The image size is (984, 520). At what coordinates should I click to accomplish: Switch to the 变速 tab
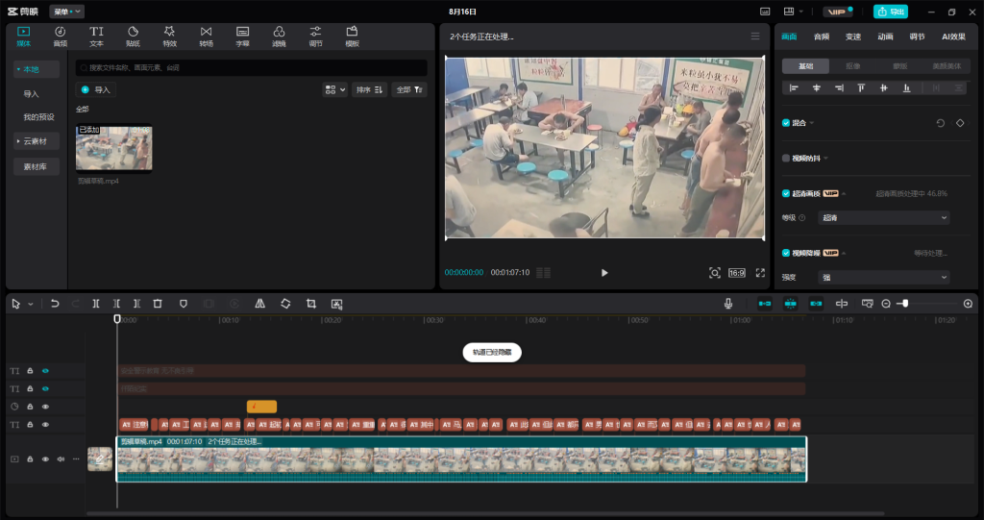point(853,37)
